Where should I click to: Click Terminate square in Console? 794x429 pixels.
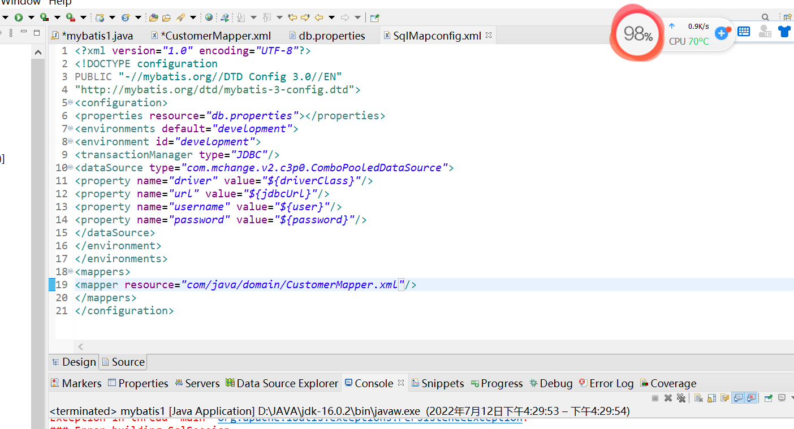655,398
